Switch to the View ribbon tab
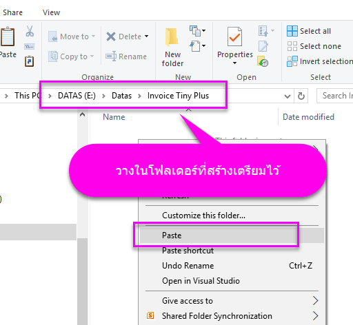The height and width of the screenshot is (325, 353). (x=51, y=12)
